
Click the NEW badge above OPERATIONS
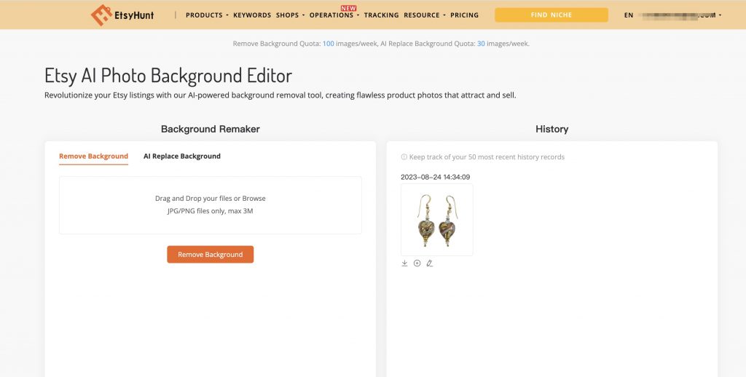click(349, 8)
